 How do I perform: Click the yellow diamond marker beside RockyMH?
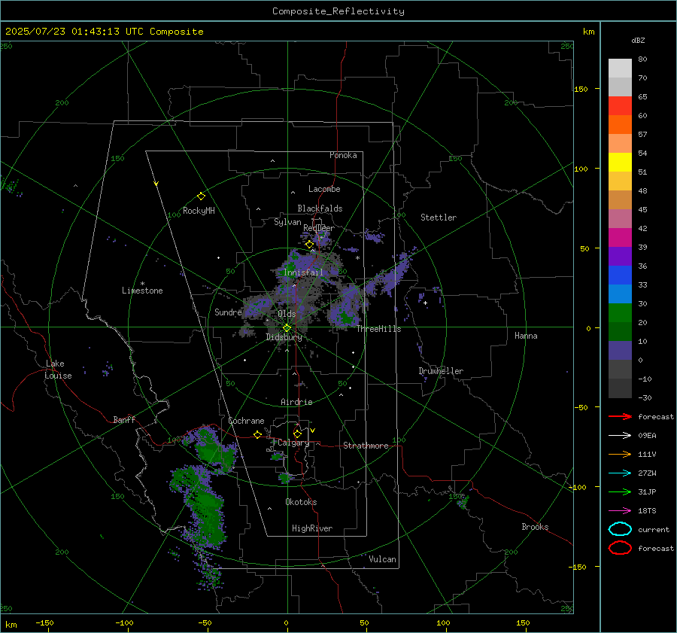pyautogui.click(x=201, y=196)
